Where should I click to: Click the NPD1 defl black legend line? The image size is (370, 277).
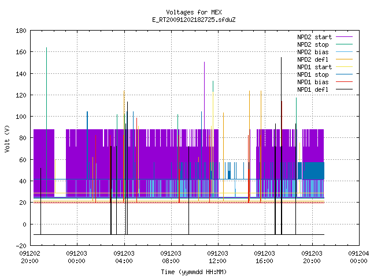(x=344, y=89)
